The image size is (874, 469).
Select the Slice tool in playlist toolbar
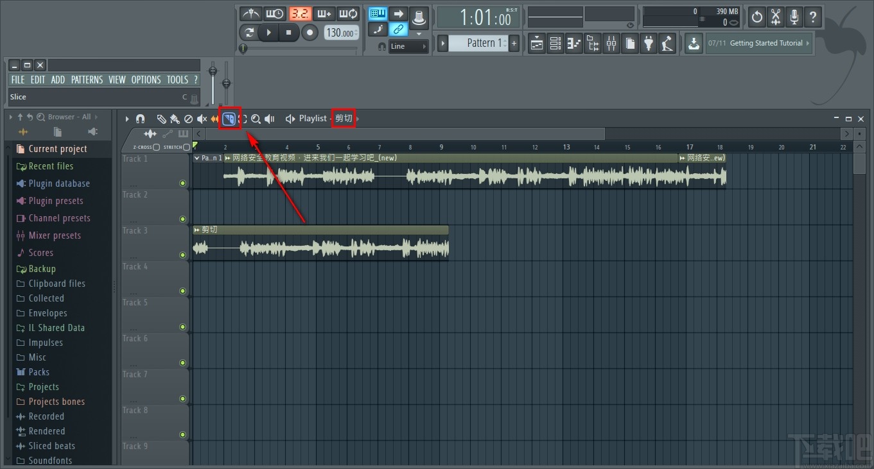point(229,119)
